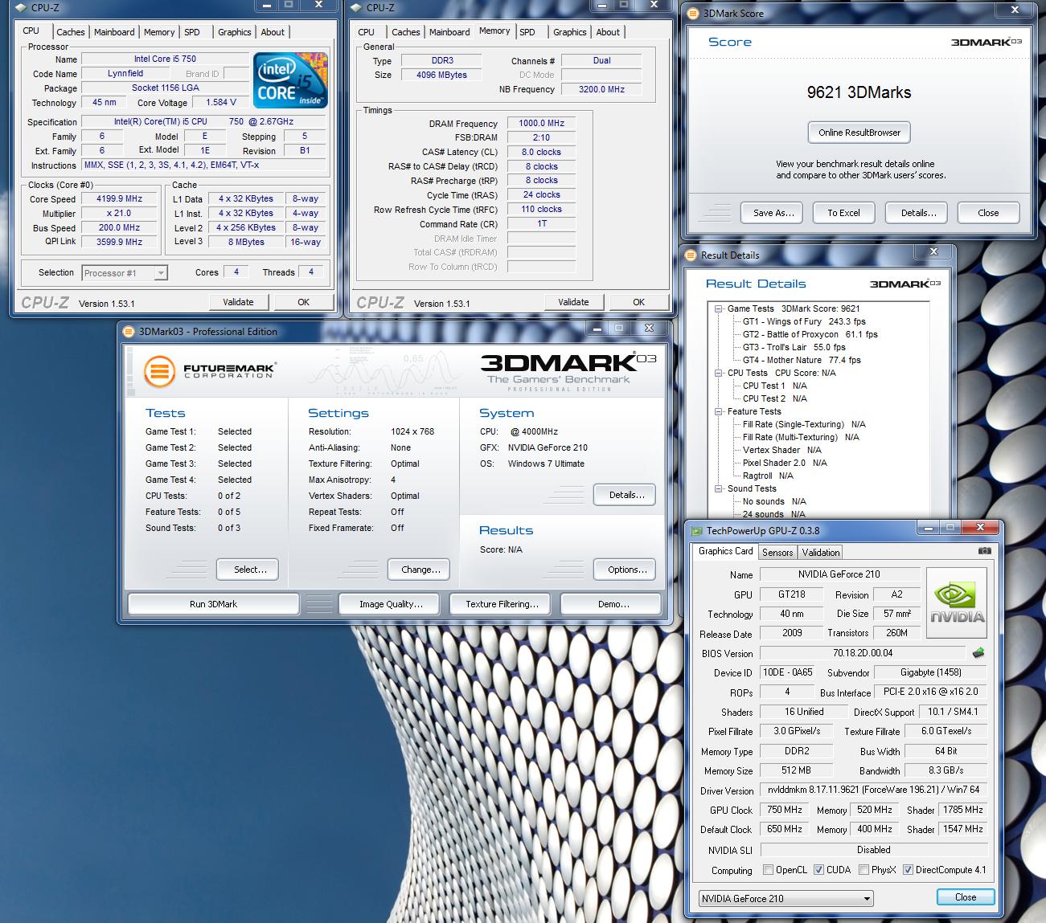
Task: Click the Core Voltage 1.584 V value
Action: tap(221, 102)
